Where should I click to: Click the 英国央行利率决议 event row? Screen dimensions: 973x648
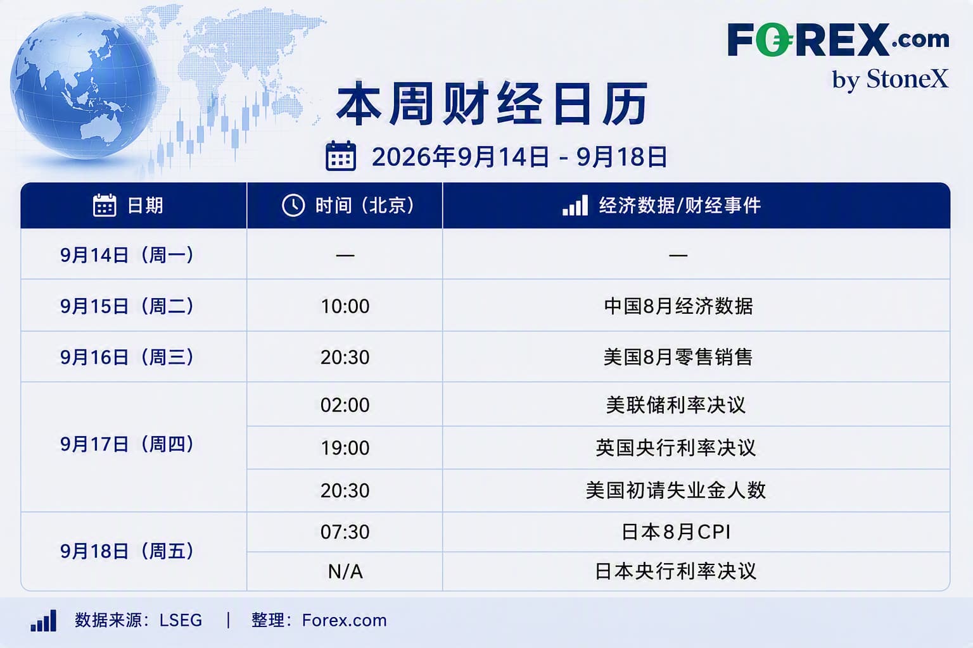599,447
